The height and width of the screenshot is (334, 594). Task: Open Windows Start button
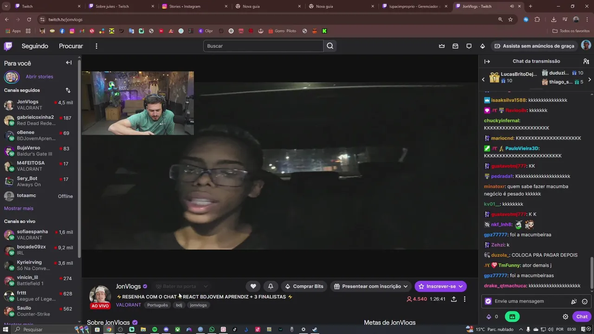(x=5, y=329)
